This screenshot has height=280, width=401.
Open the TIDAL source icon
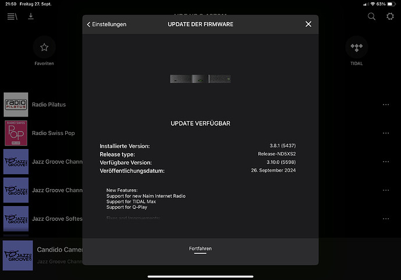[356, 48]
